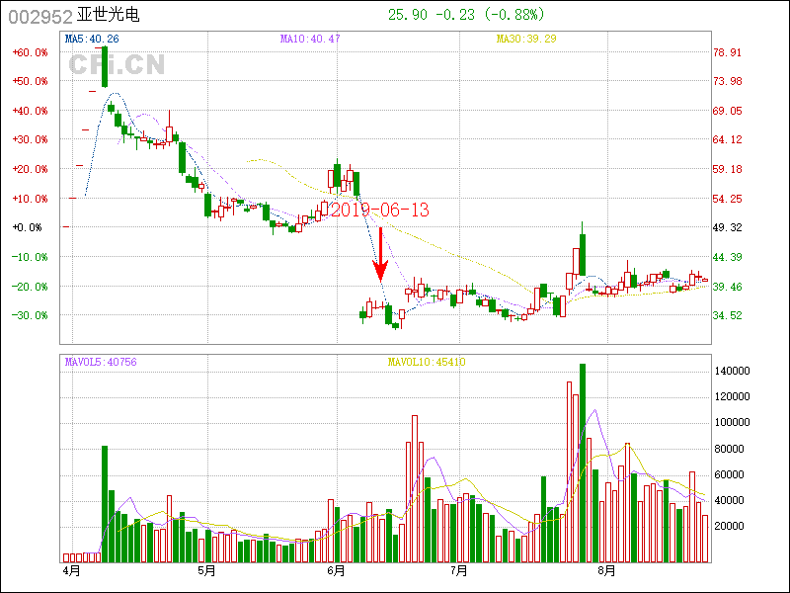
Task: Select the 4月 month on the time axis
Action: point(70,571)
